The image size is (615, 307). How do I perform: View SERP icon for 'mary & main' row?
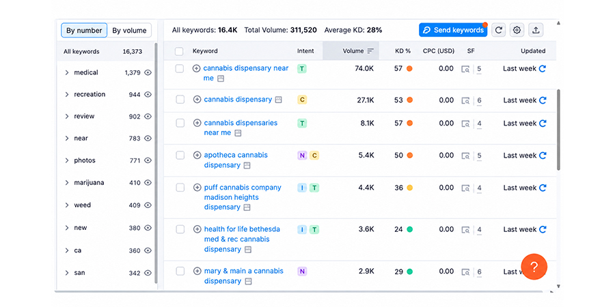[x=465, y=272]
